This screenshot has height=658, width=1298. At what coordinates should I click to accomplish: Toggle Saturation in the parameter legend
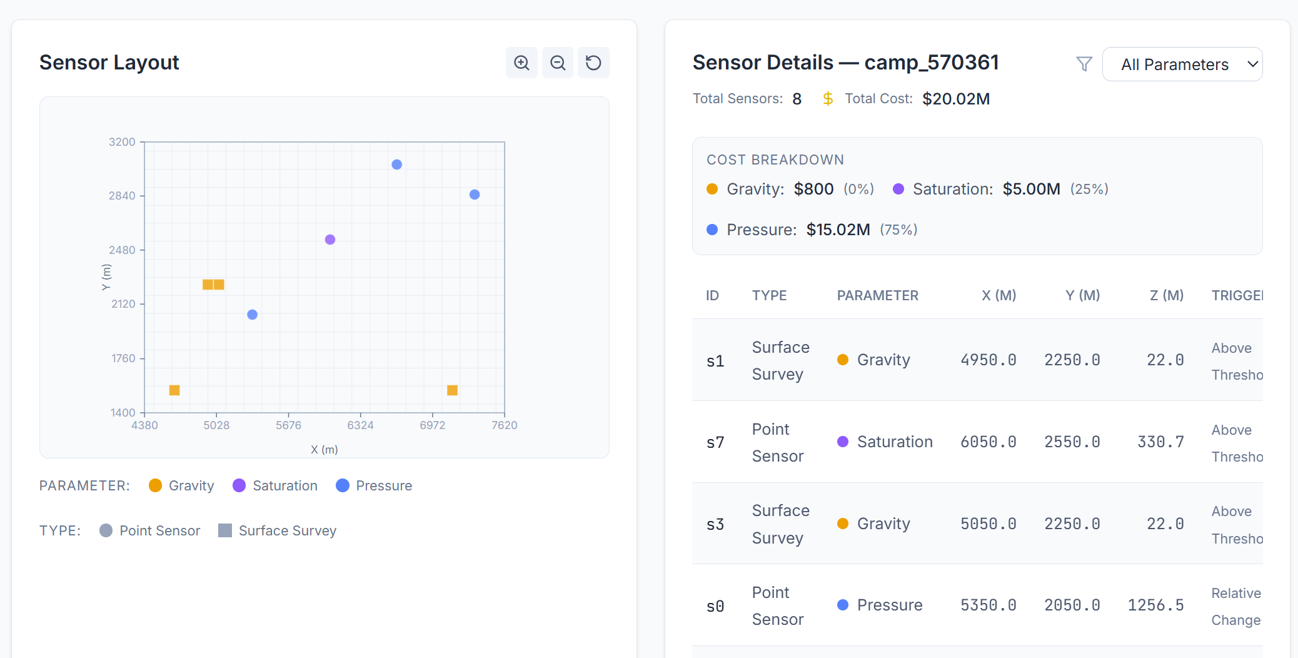[275, 486]
